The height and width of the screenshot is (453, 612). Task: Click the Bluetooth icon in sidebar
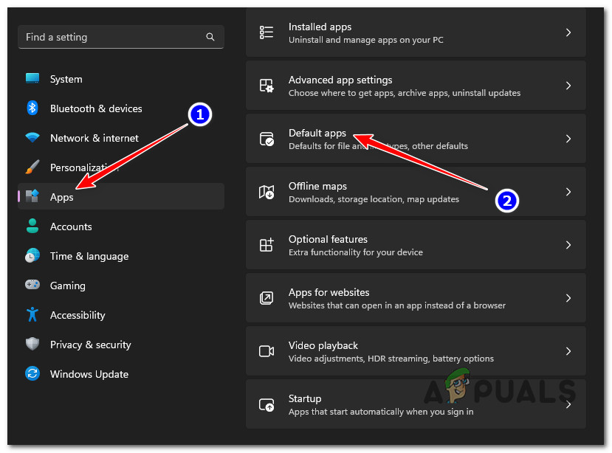(32, 108)
